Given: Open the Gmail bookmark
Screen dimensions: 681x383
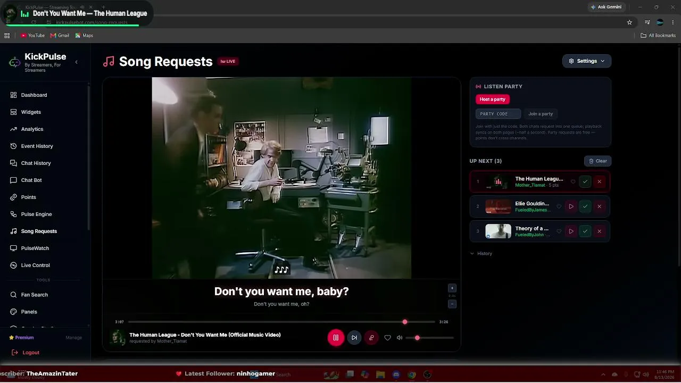Looking at the screenshot, I should point(60,36).
